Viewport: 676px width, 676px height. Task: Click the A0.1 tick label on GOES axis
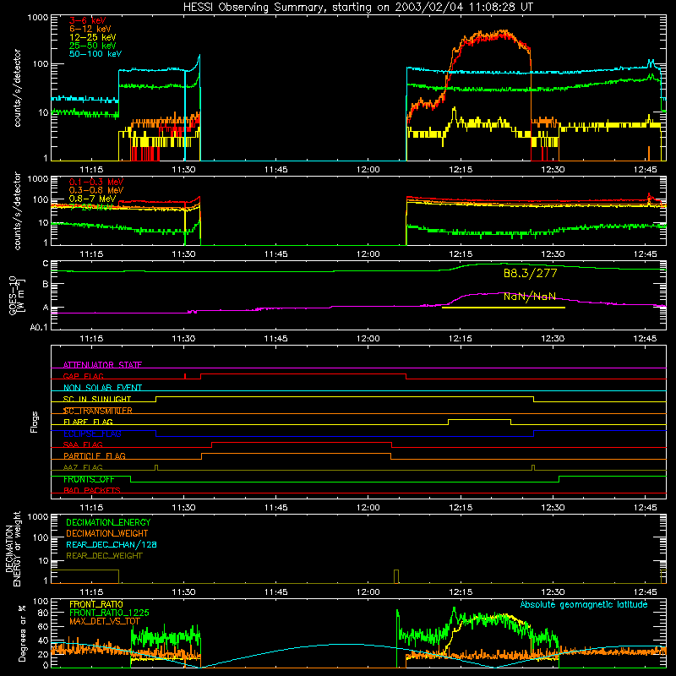tap(38, 328)
